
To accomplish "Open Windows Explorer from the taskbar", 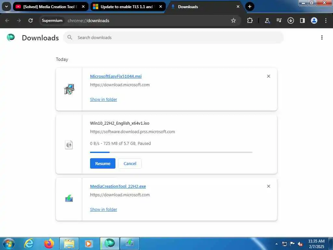I will pos(69,243).
